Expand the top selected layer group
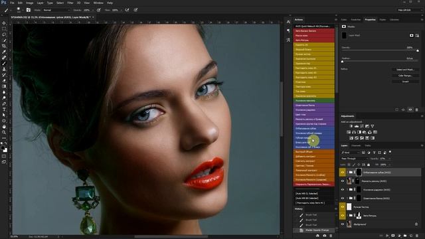The height and width of the screenshot is (239, 425). [x=347, y=173]
